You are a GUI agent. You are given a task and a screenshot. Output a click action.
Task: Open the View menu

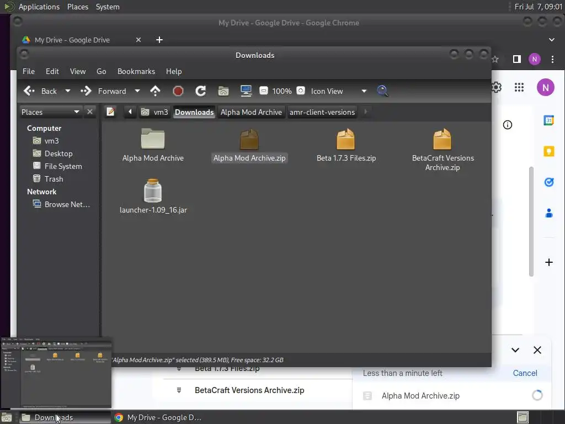(78, 71)
